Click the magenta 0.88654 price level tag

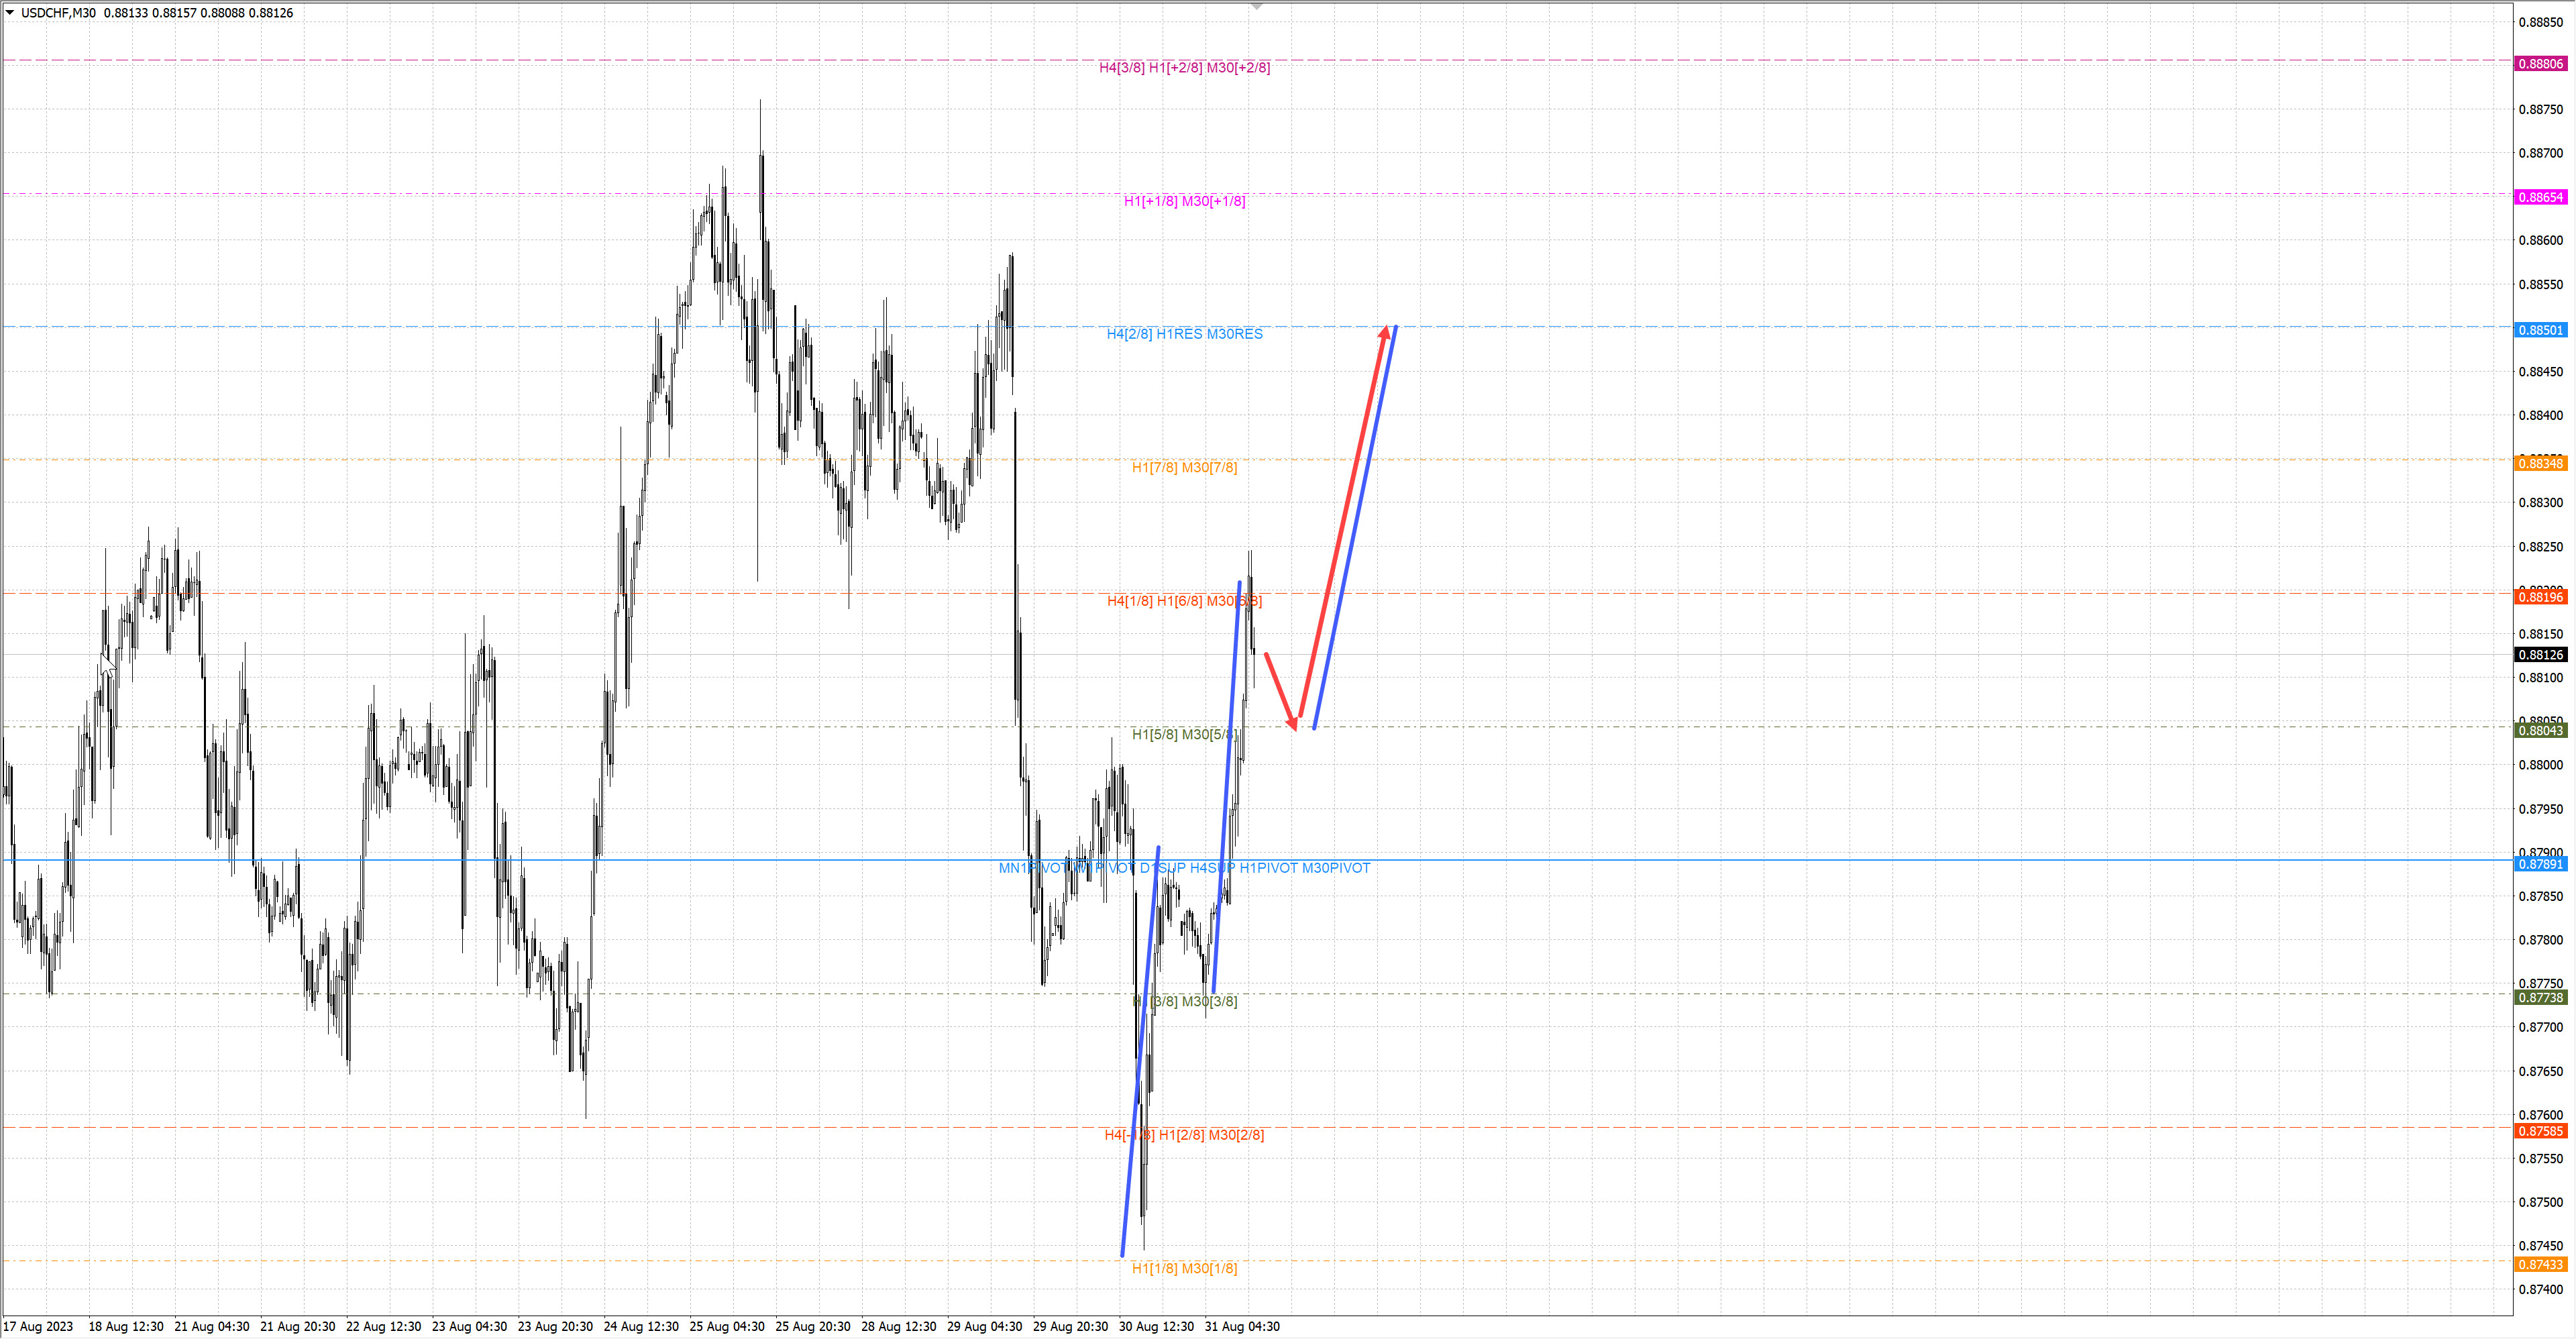pos(2540,197)
